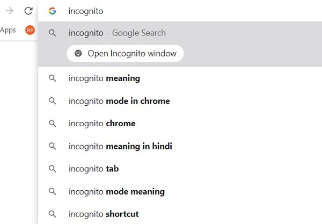Open the Apps bookmarks shortcut

[8, 30]
